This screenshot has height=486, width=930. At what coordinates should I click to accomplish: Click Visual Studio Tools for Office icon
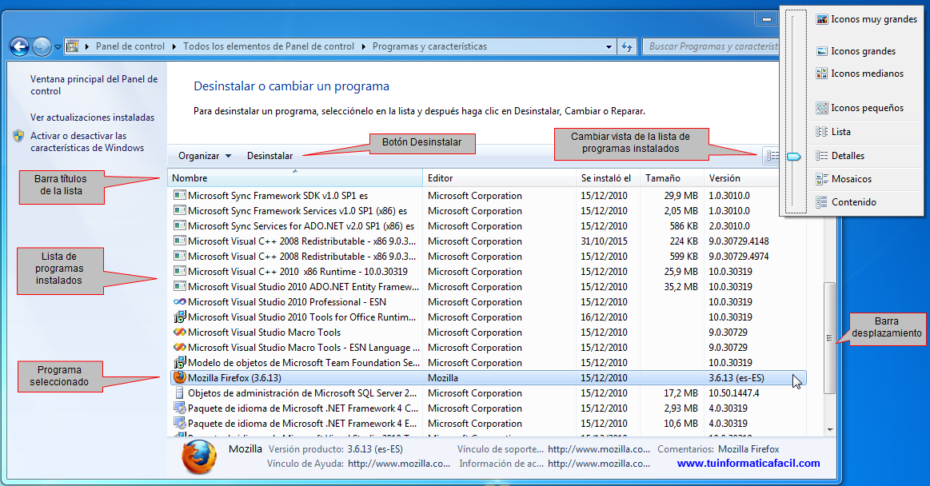(x=179, y=317)
